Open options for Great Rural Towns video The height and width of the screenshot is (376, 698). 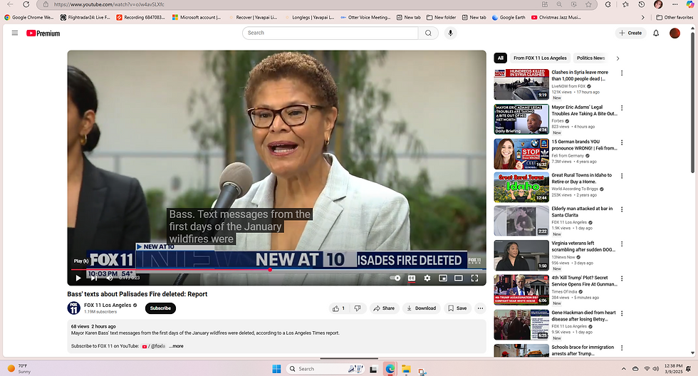point(622,176)
